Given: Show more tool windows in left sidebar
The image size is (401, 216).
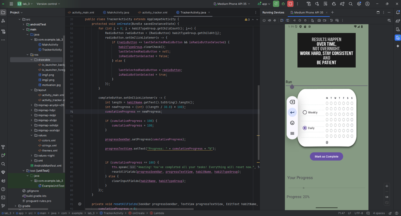Looking at the screenshot, I should [3, 40].
